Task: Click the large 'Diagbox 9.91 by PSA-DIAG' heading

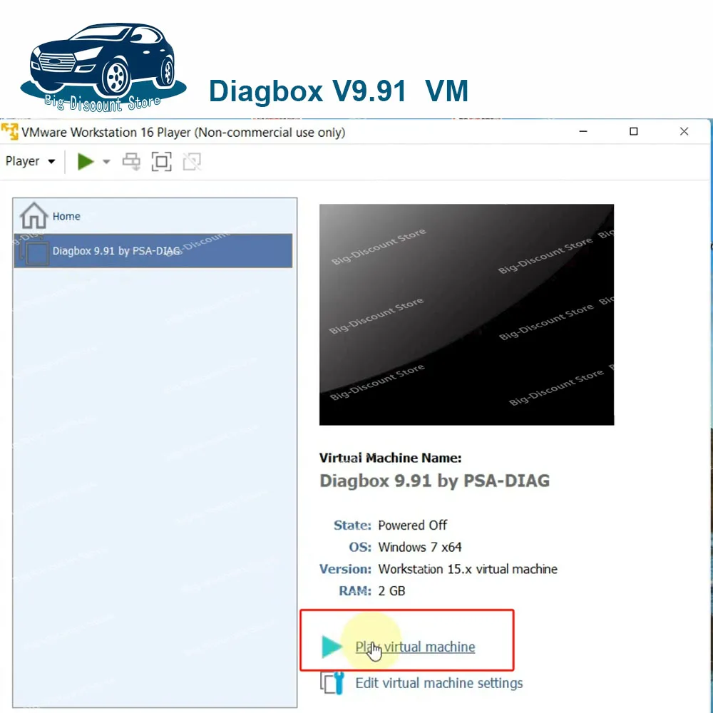Action: click(435, 481)
